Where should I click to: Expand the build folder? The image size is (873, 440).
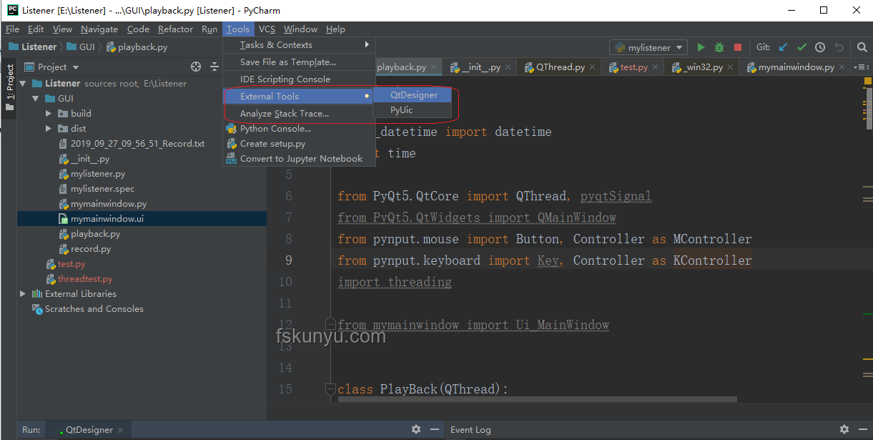pyautogui.click(x=49, y=113)
